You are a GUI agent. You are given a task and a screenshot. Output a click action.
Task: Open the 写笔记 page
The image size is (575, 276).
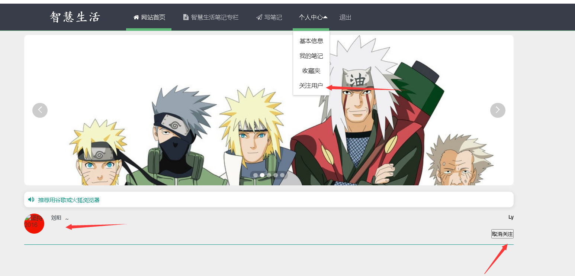[x=269, y=17]
